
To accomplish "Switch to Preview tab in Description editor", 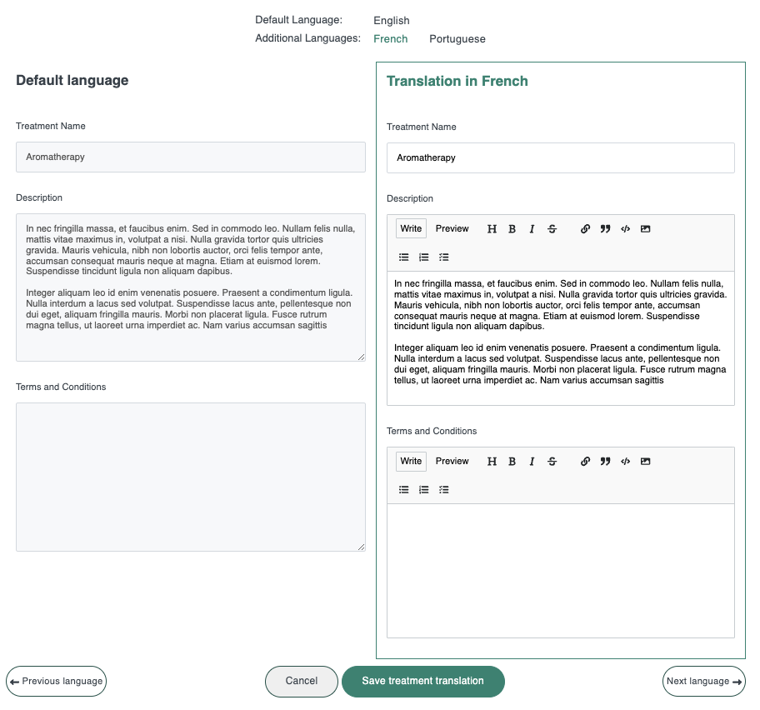I will pos(452,229).
